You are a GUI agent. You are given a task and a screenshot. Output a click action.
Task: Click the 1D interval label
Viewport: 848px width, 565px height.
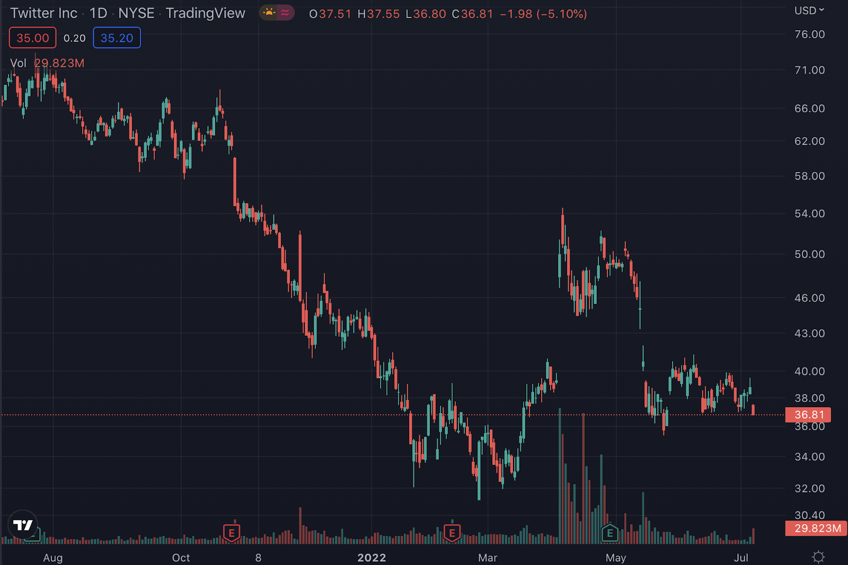[99, 13]
